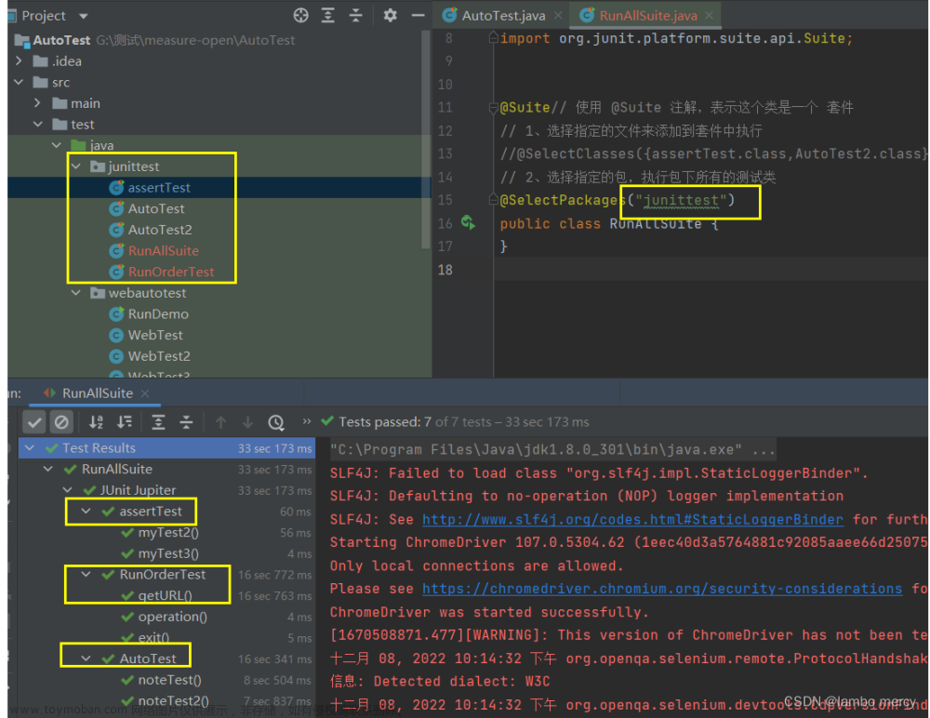This screenshot has width=930, height=718.
Task: Open Project panel settings gear
Action: coord(390,16)
